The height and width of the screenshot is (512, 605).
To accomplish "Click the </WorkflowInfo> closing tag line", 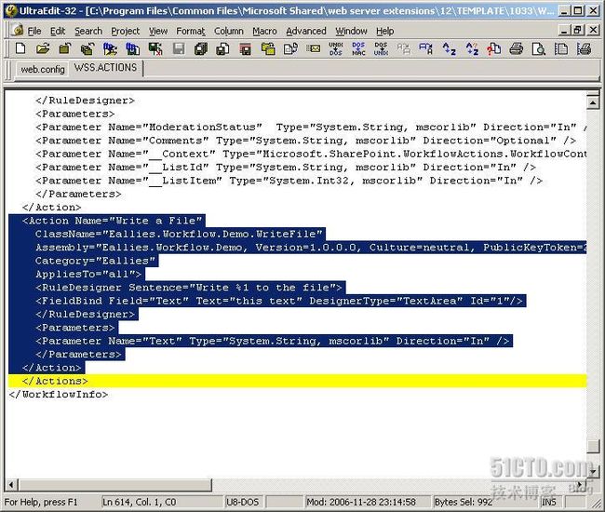I will [59, 395].
